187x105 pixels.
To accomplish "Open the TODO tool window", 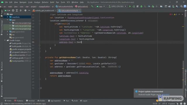I will click(8, 101).
